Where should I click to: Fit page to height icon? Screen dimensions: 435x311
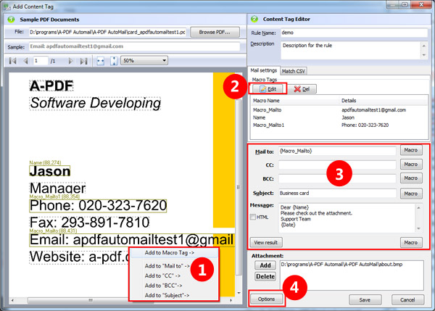(x=114, y=61)
